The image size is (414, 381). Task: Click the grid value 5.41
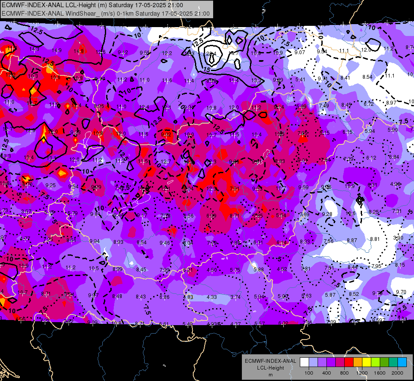pyautogui.click(x=301, y=79)
